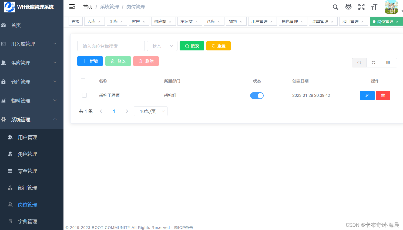Open the 状态 status dropdown

click(162, 46)
